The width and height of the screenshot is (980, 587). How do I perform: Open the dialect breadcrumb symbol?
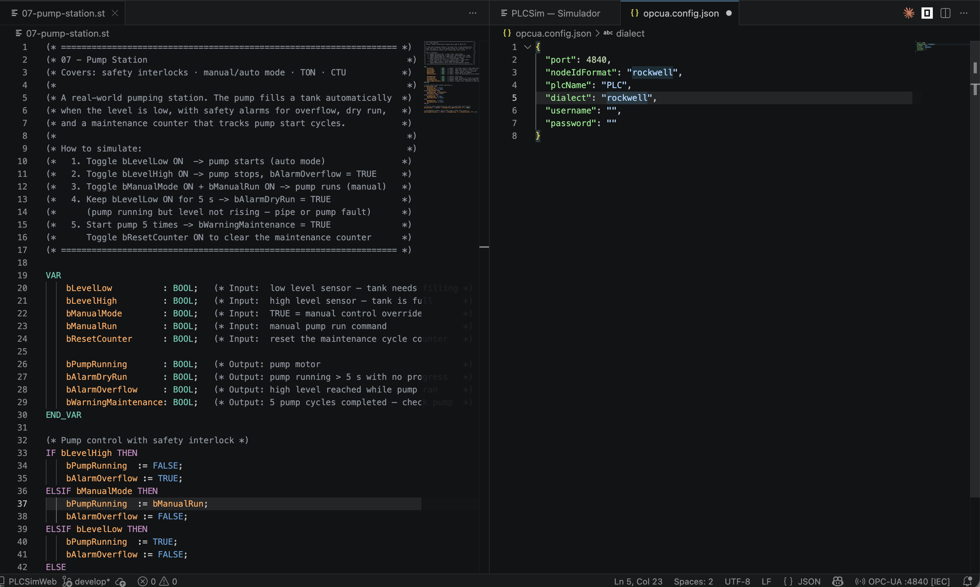(x=630, y=33)
